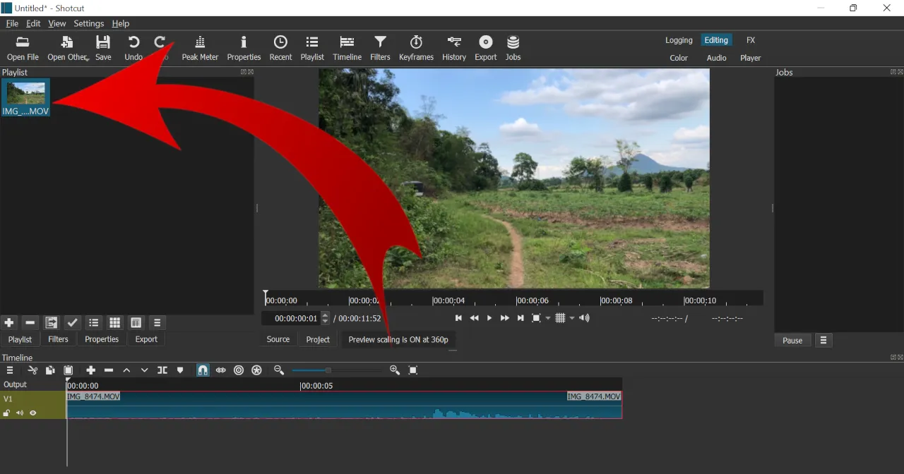Open the History panel
Viewport: 904px width, 474px height.
[x=454, y=48]
